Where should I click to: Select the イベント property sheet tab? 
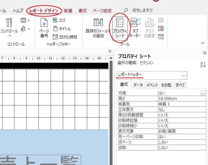point(152,85)
